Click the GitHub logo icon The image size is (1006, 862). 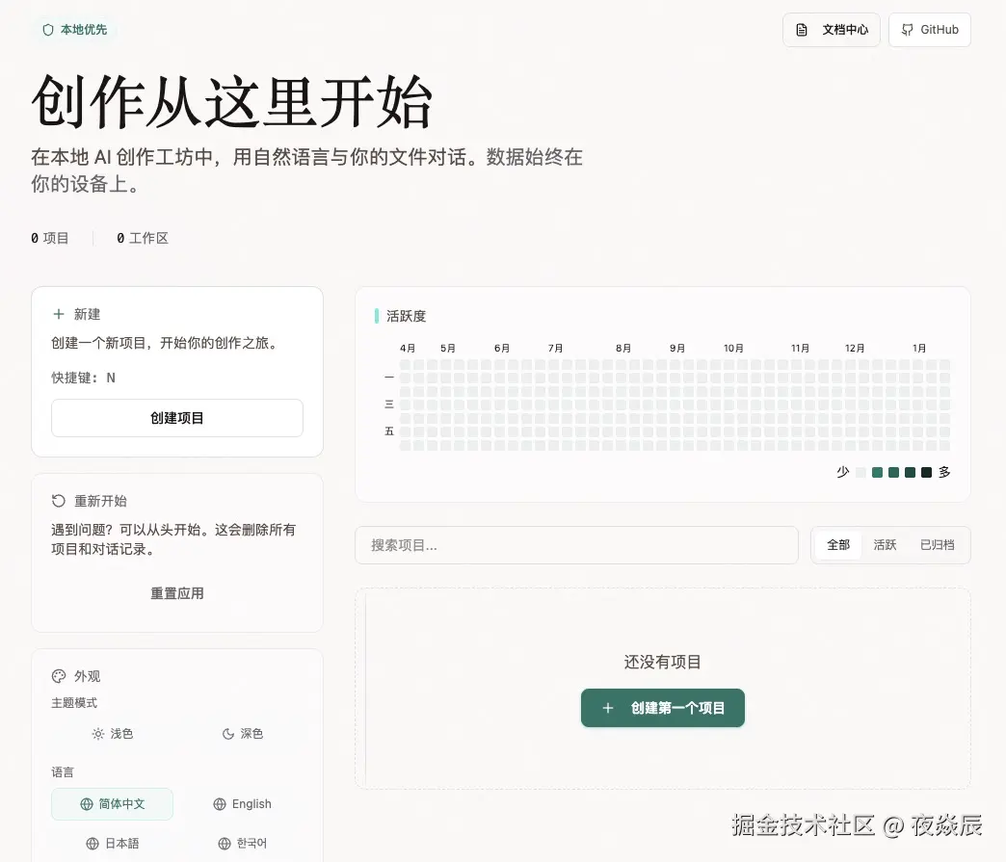(x=907, y=30)
